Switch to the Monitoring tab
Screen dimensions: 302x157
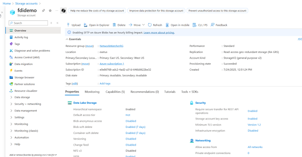92,92
